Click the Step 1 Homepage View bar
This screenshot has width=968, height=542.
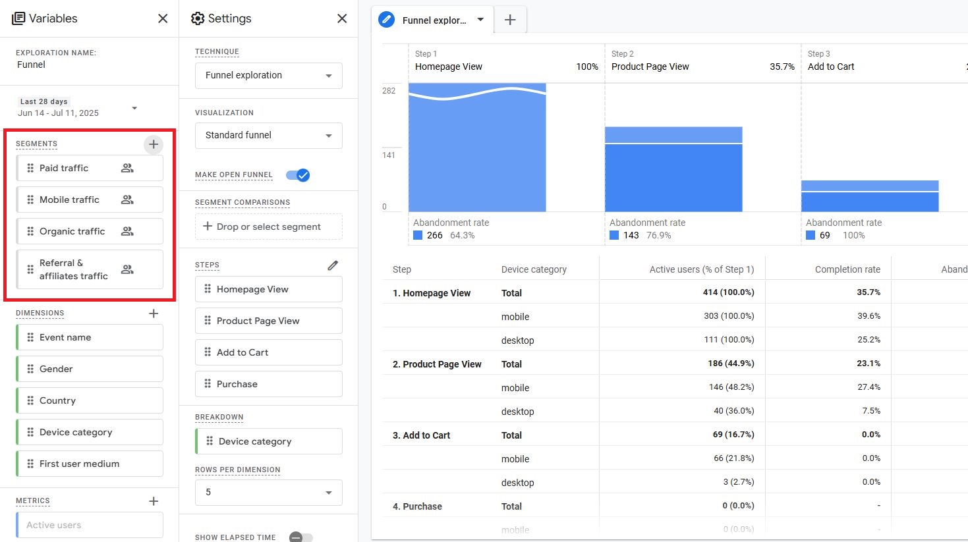point(477,148)
